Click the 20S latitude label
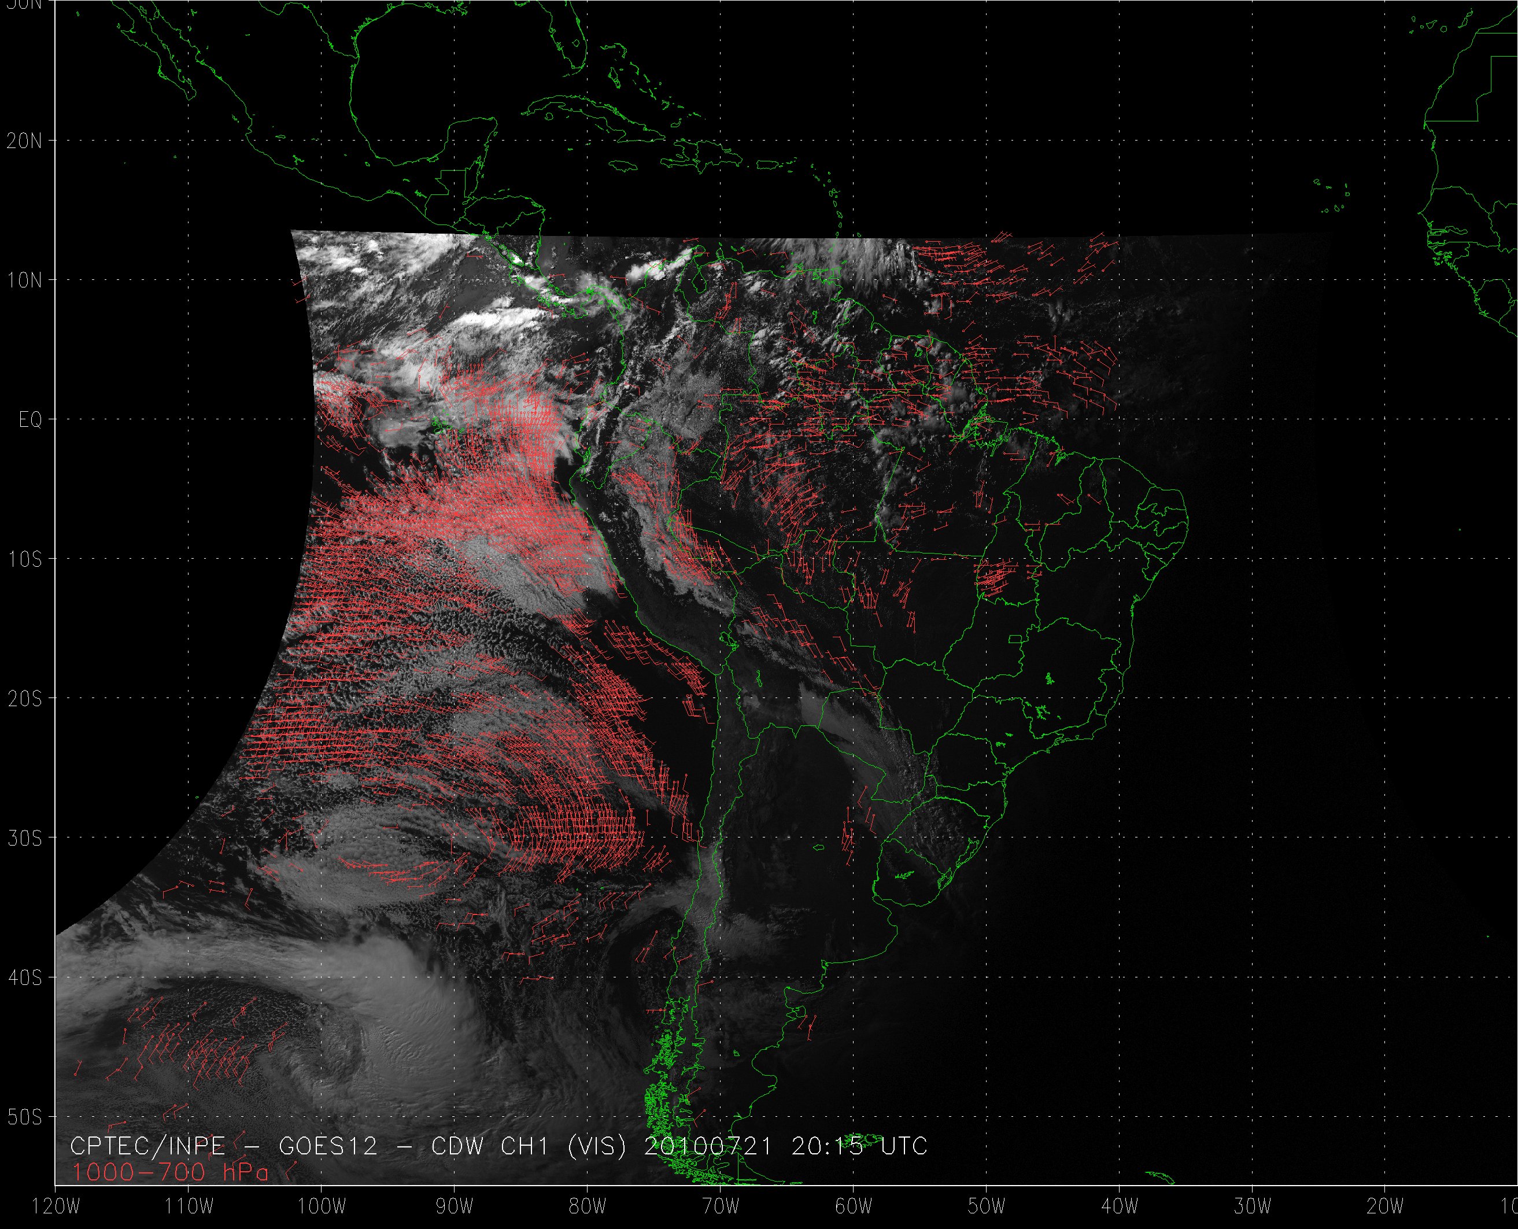Image resolution: width=1518 pixels, height=1229 pixels. [24, 699]
